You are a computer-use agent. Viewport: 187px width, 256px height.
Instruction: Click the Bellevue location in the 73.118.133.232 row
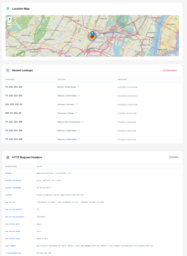(67, 96)
